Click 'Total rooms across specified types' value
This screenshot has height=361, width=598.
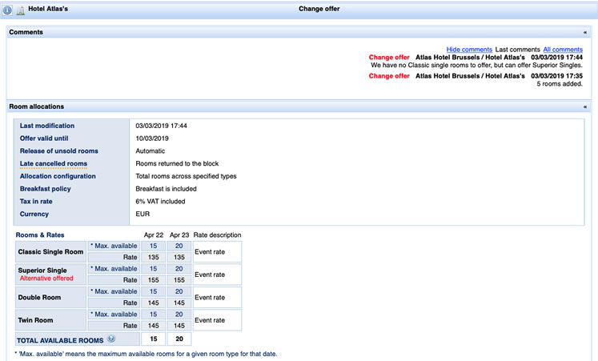186,176
